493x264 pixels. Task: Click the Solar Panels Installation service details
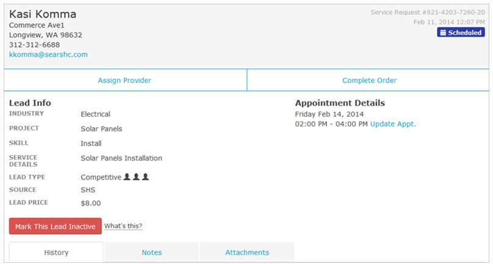point(121,158)
